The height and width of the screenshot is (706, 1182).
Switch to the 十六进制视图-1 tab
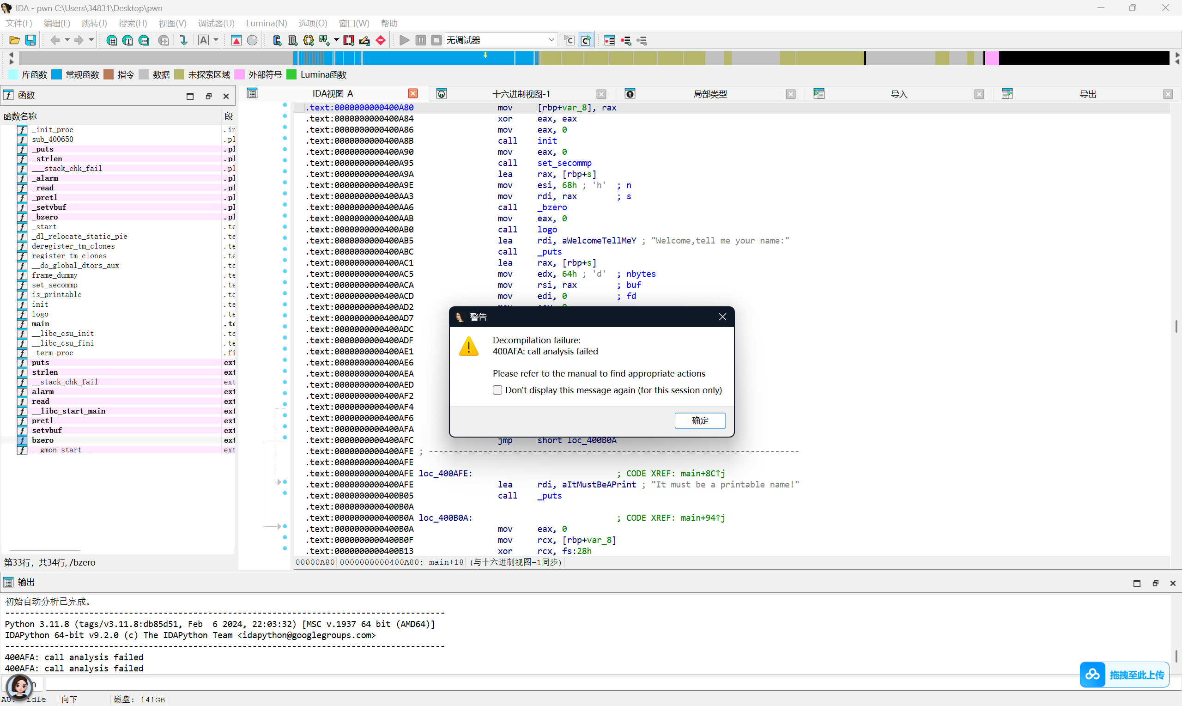tap(521, 94)
